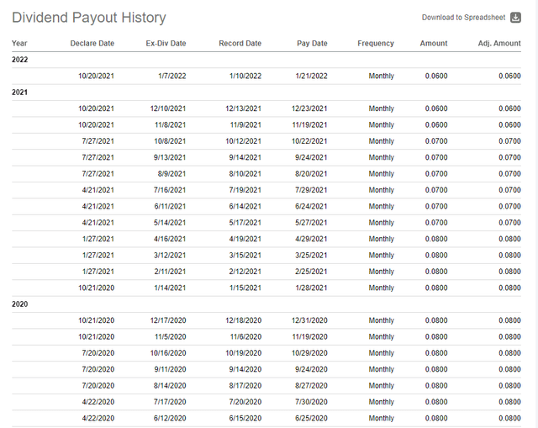This screenshot has height=428, width=538.
Task: Select record date 10/12/2021
Action: 243,141
